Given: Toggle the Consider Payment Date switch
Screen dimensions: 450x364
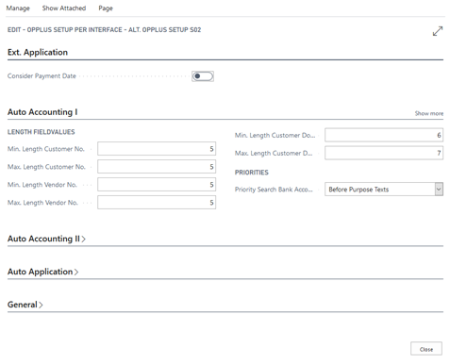Looking at the screenshot, I should [203, 76].
